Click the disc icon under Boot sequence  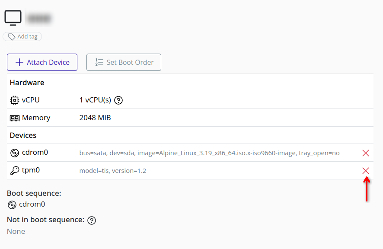tap(12, 205)
